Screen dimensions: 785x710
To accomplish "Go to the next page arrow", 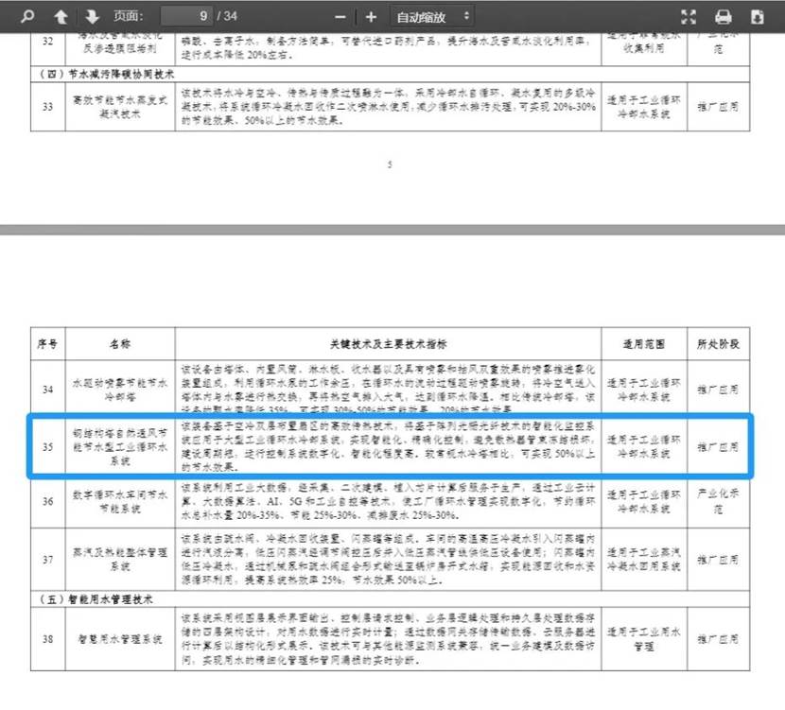I will pos(92,16).
